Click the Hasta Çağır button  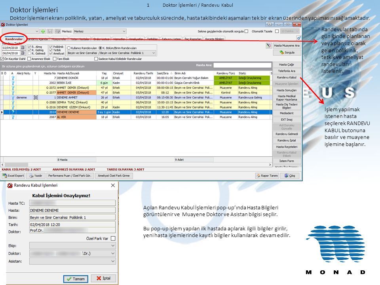click(x=287, y=65)
